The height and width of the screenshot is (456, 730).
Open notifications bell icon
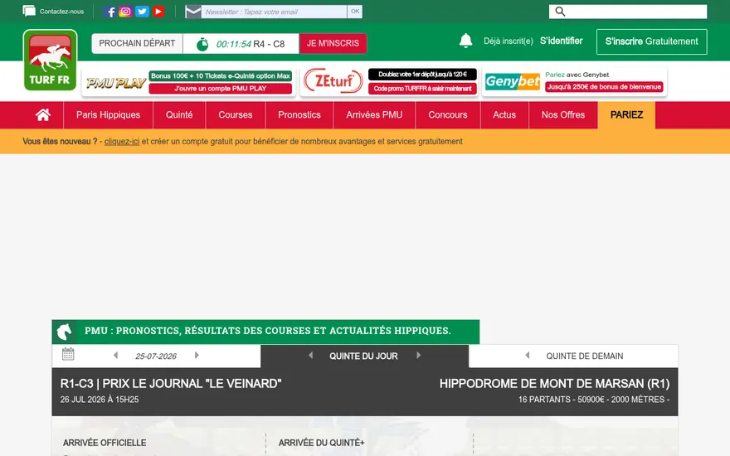pyautogui.click(x=465, y=41)
